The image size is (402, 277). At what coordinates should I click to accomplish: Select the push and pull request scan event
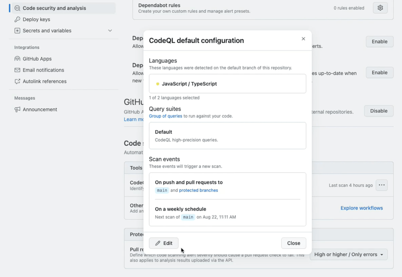click(x=227, y=186)
